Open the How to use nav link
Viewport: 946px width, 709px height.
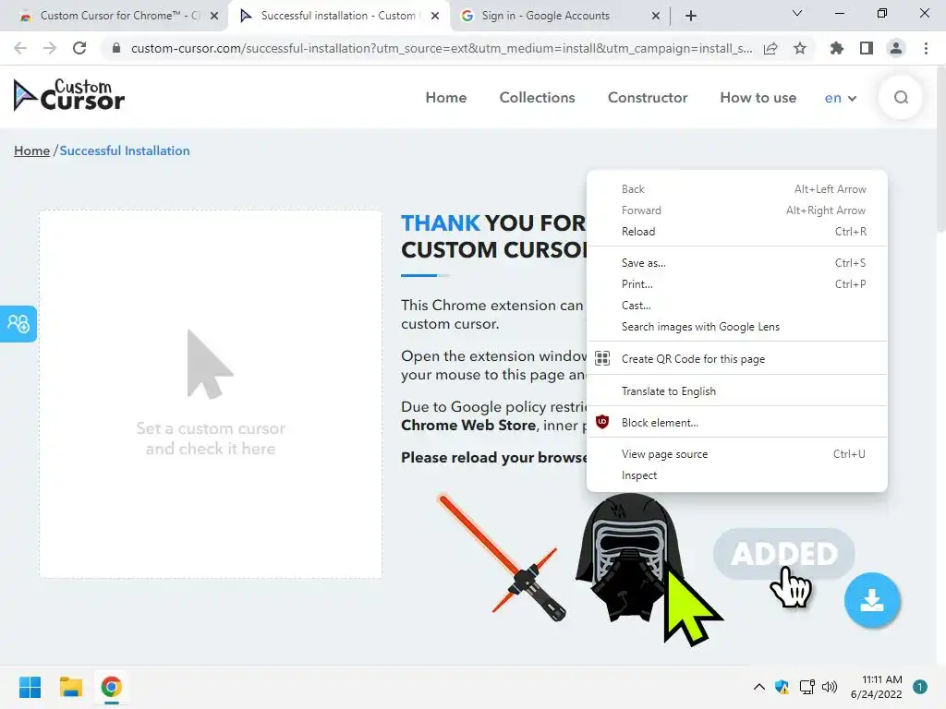click(758, 98)
